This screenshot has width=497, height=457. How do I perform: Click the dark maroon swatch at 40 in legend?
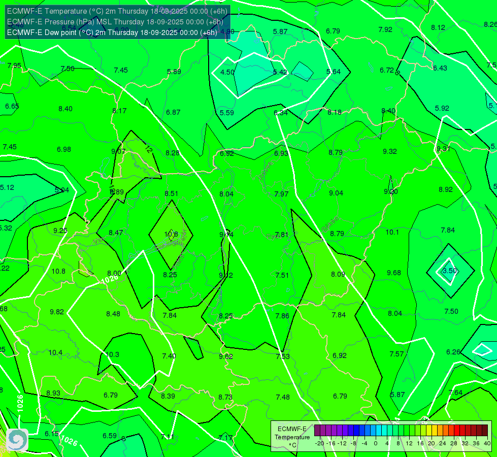[x=485, y=431]
